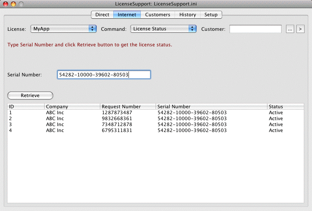Focus the Serial Number input field
This screenshot has height=211, width=312.
click(x=104, y=75)
